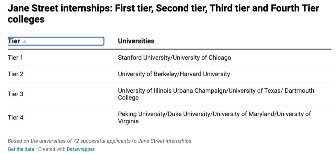This screenshot has width=336, height=154.
Task: Select the Tier 2 row label
Action: [x=16, y=74]
